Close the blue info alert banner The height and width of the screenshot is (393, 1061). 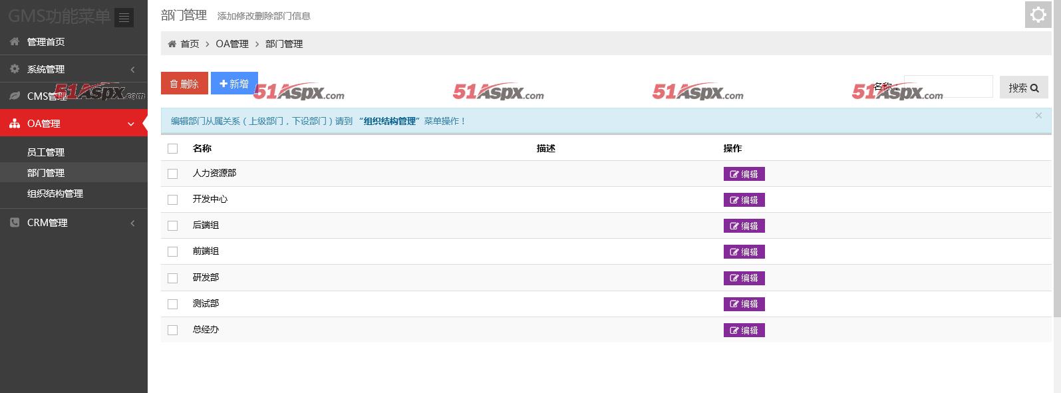point(1038,116)
